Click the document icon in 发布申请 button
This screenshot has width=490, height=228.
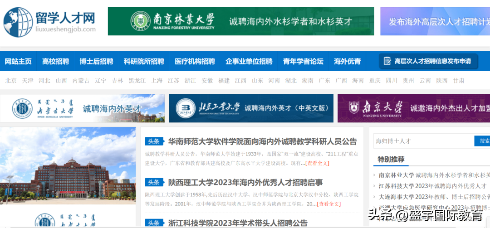(x=387, y=61)
